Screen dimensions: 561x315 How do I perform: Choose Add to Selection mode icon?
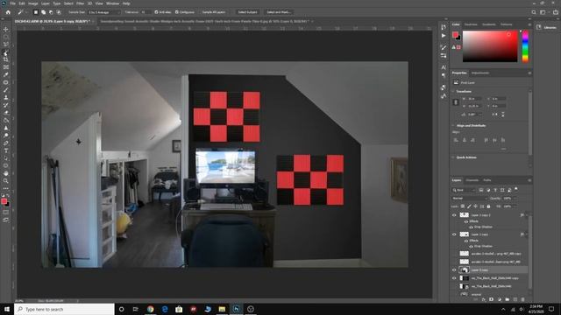[x=43, y=12]
